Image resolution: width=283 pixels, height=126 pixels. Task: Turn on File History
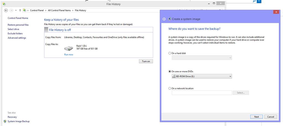[x=146, y=61]
